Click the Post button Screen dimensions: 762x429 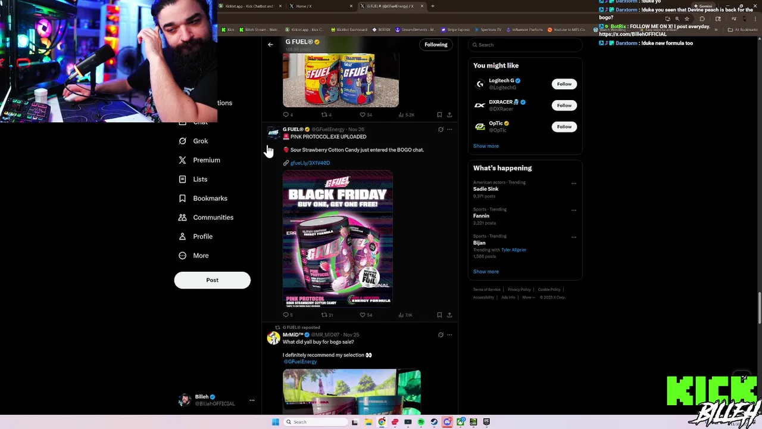pos(213,280)
